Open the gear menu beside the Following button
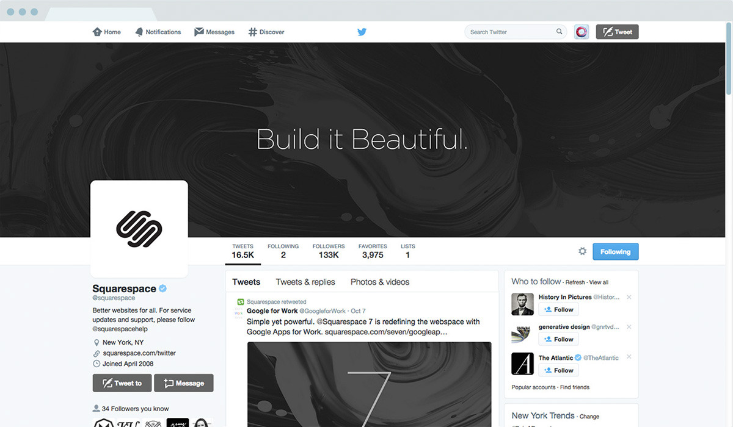Viewport: 733px width, 427px height. click(582, 251)
